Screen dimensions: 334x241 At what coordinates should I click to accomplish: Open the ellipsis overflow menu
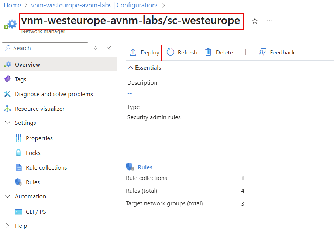(x=269, y=21)
